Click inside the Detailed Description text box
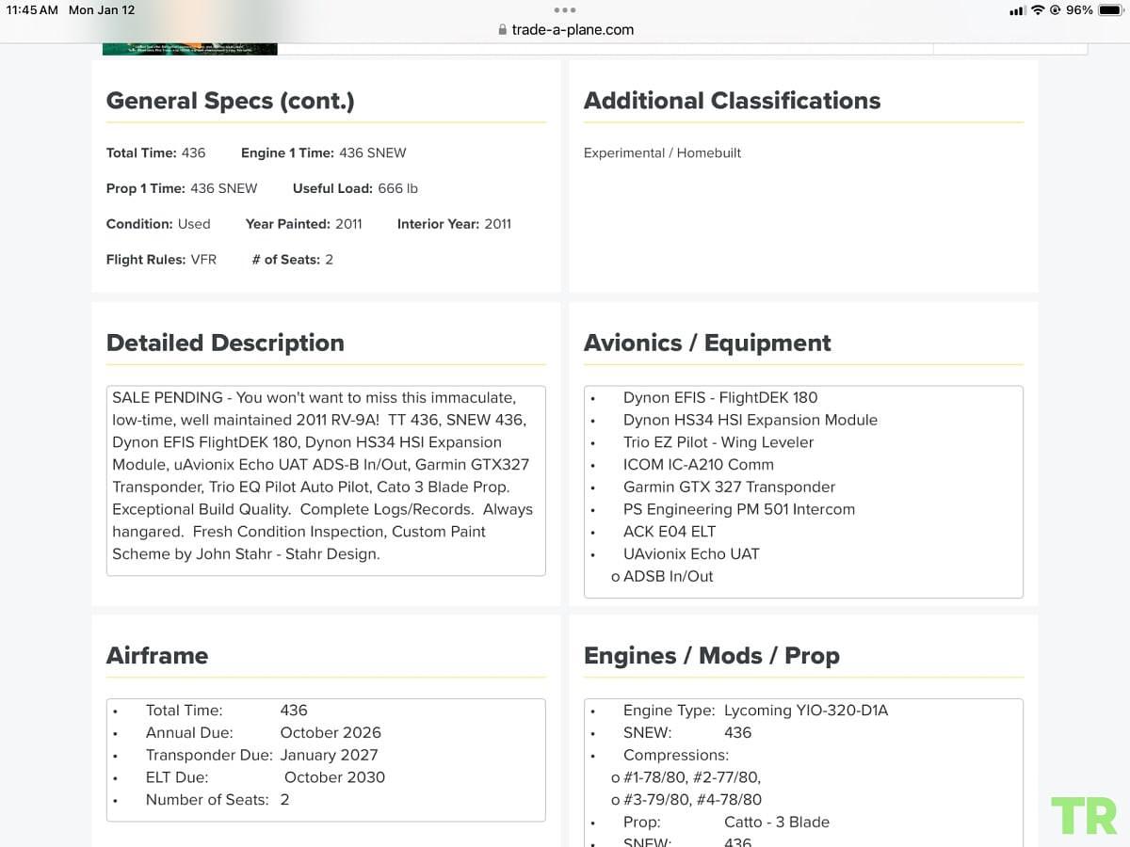Viewport: 1130px width, 847px height. point(326,480)
